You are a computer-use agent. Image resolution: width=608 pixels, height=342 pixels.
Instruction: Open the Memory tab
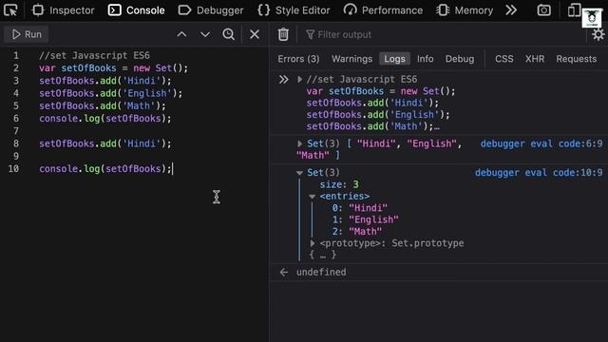(465, 10)
